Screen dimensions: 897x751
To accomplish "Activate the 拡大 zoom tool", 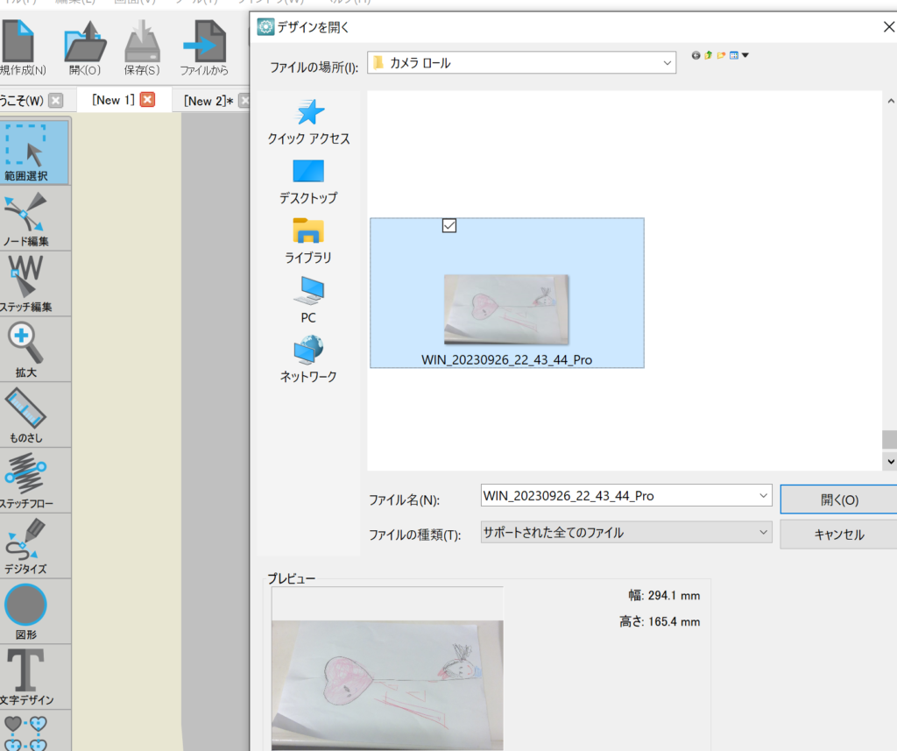I will pos(34,348).
